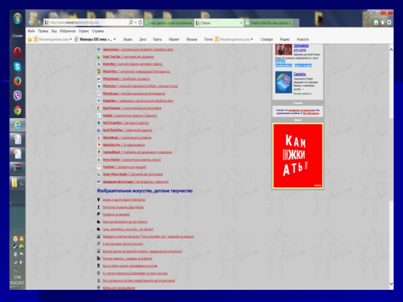Refresh the page with the reload icon

[x=141, y=22]
